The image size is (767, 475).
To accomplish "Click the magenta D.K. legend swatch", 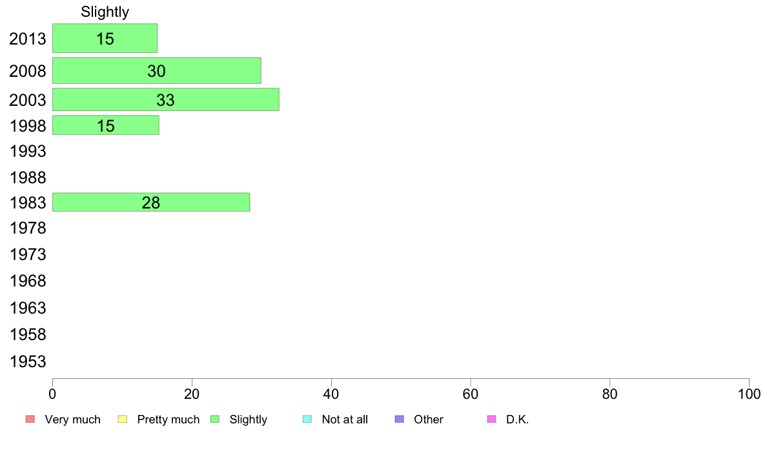I will point(492,419).
